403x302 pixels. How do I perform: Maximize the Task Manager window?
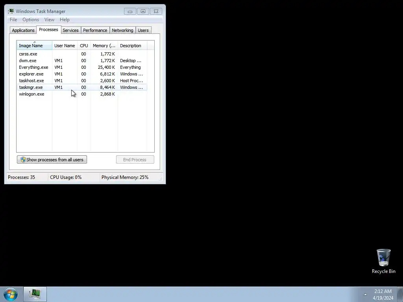[x=143, y=11]
